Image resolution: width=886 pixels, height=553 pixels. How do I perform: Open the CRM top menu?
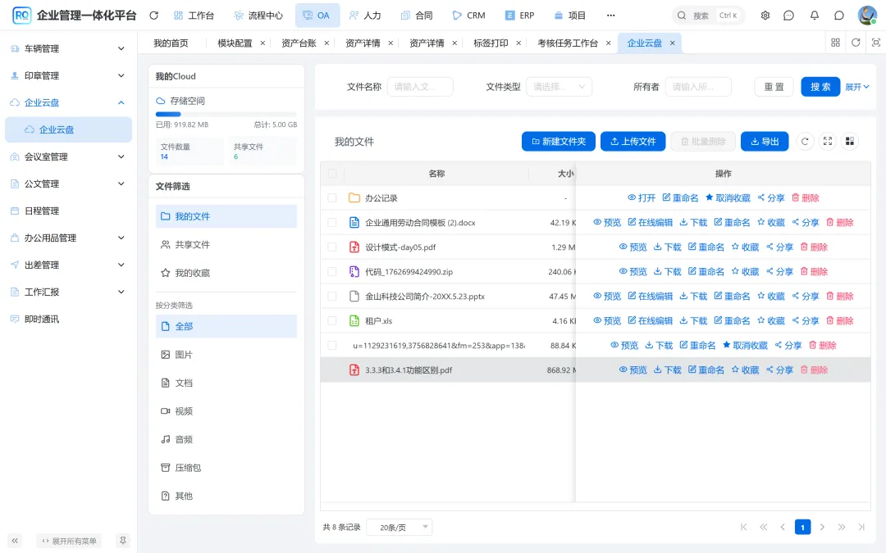469,16
